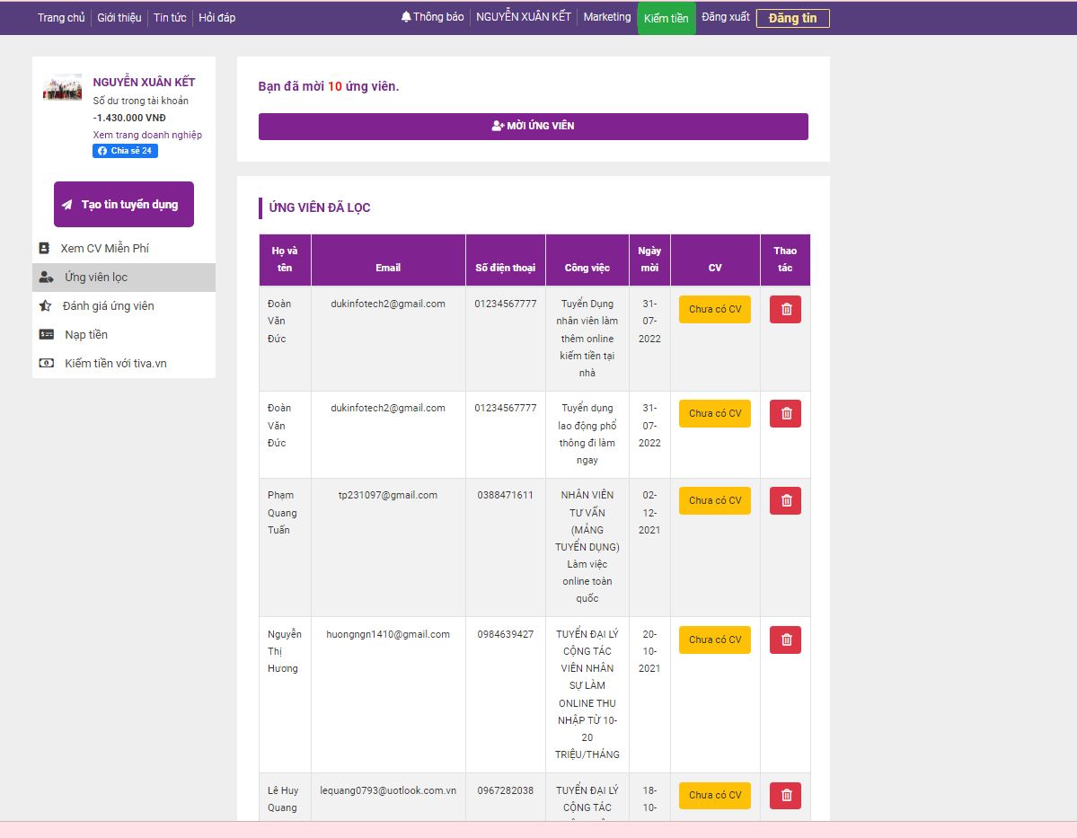1077x838 pixels.
Task: Click trash icon in Nguyễn Thị Hương's row
Action: [785, 640]
